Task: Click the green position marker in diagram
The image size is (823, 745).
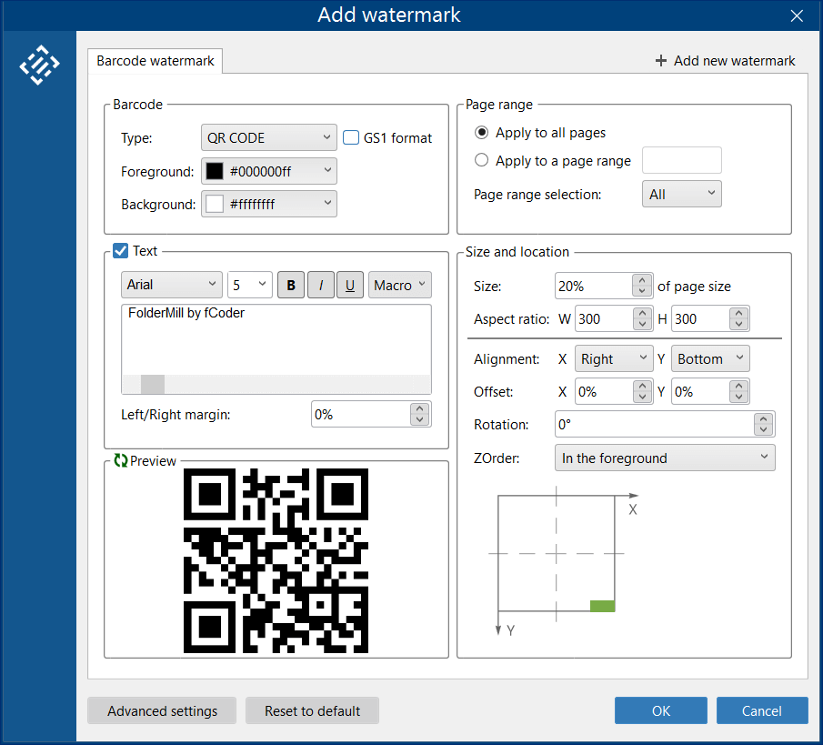Action: [603, 606]
